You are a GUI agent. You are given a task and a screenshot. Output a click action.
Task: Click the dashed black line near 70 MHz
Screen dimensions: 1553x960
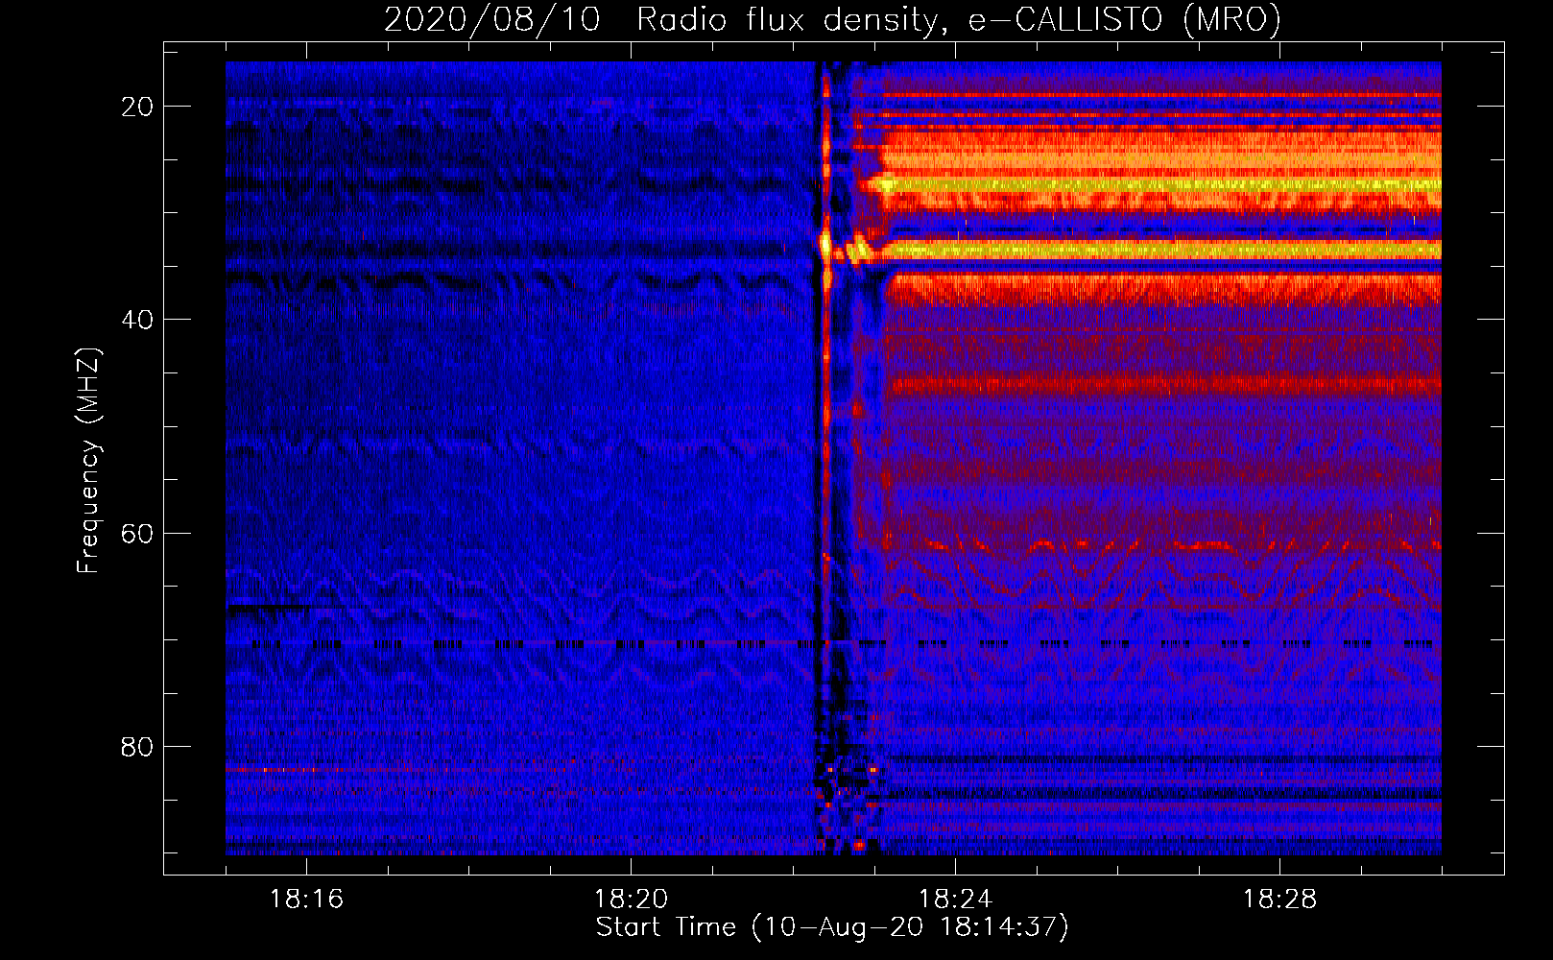pos(833,644)
